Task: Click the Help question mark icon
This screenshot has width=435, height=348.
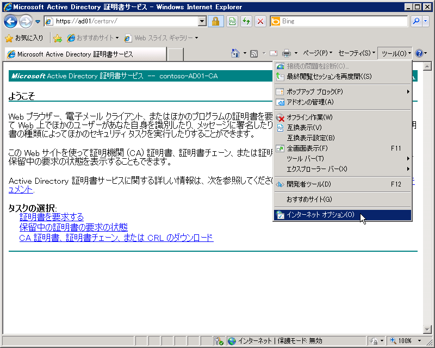Action: (419, 53)
